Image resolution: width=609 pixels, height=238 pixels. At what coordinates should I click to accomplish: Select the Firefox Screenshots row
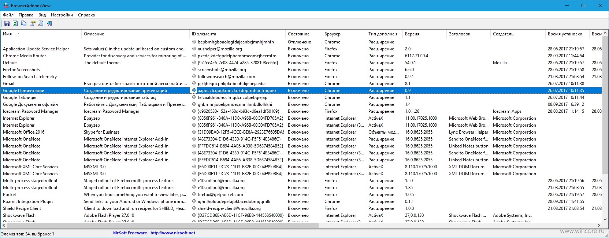(x=301, y=70)
